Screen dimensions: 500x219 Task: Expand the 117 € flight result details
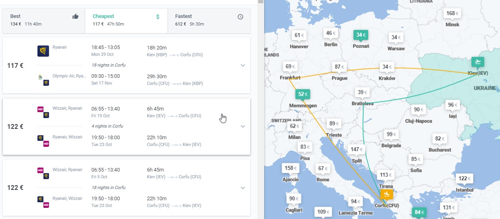coord(243,65)
